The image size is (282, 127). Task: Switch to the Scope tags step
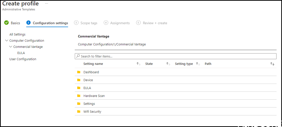pyautogui.click(x=86, y=23)
